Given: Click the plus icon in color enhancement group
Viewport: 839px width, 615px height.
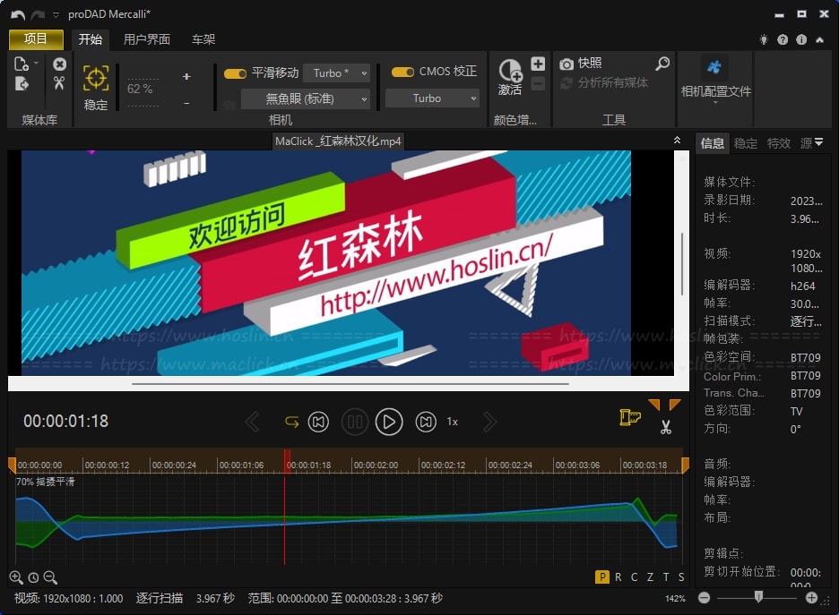Looking at the screenshot, I should tap(538, 64).
